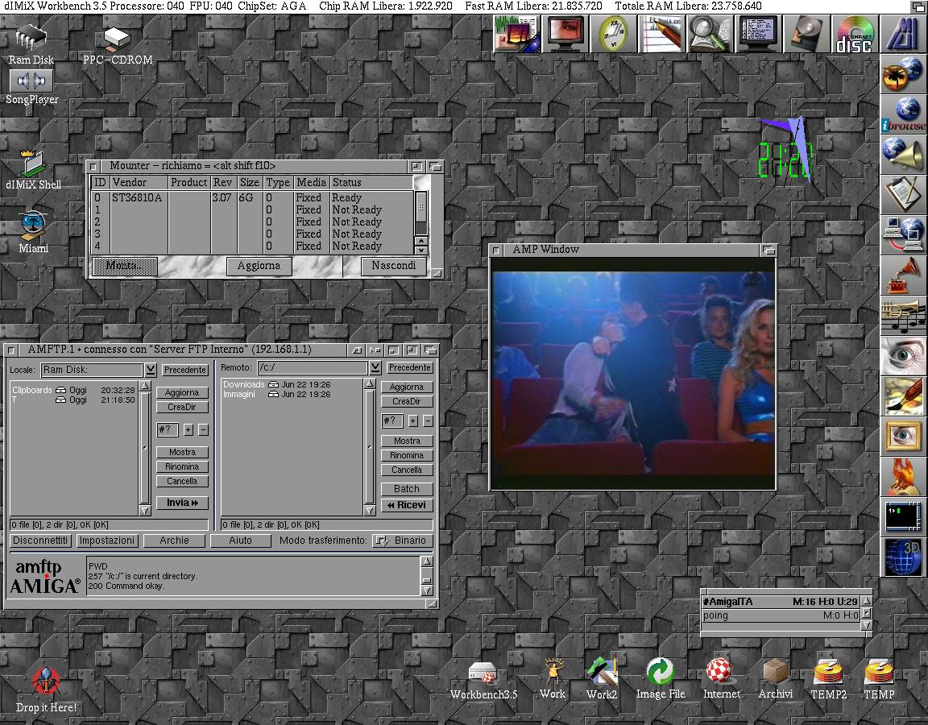Image resolution: width=928 pixels, height=725 pixels.
Task: Click the monitor-with-eye dock icon
Action: [x=565, y=34]
